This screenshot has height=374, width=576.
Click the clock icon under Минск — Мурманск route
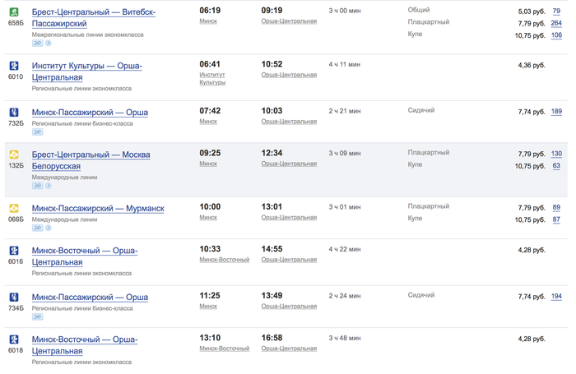pos(48,228)
